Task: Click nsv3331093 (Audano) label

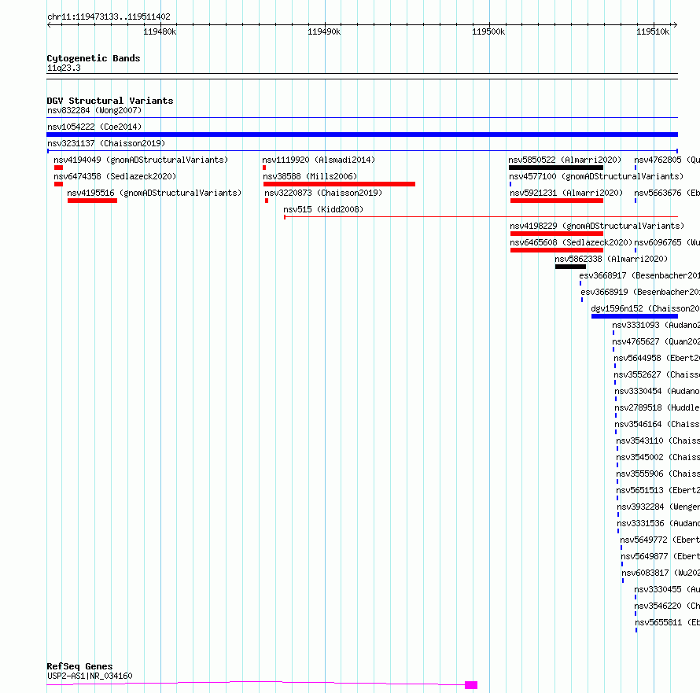Action: tap(656, 325)
